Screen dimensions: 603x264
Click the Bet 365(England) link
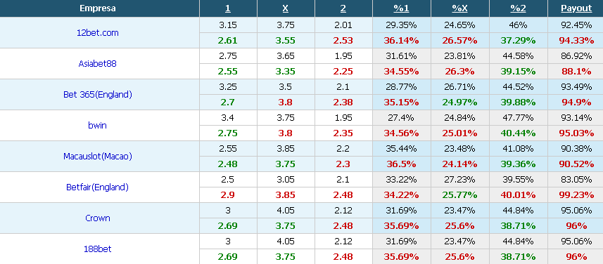98,94
